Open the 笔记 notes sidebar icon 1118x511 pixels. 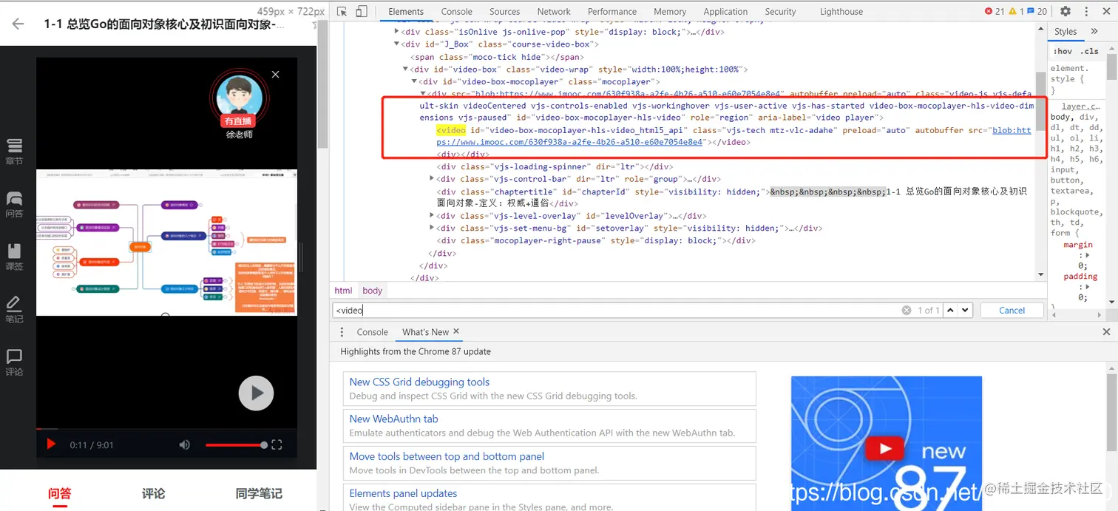click(x=14, y=310)
